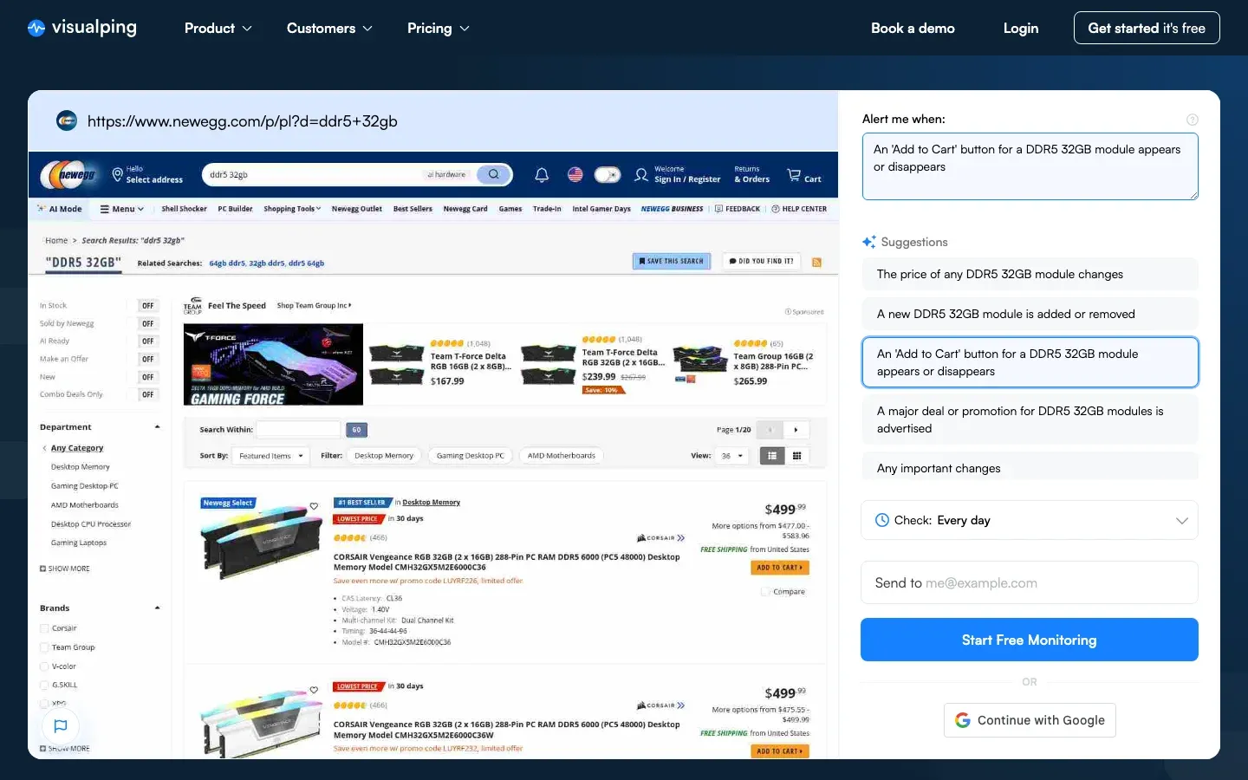
Task: Click Gaming Desktop PC category in sidebar
Action: click(84, 486)
